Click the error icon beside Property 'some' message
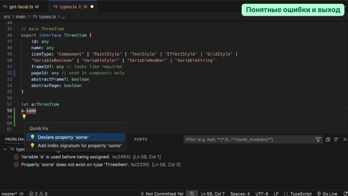The height and width of the screenshot is (196, 348). click(x=16, y=165)
